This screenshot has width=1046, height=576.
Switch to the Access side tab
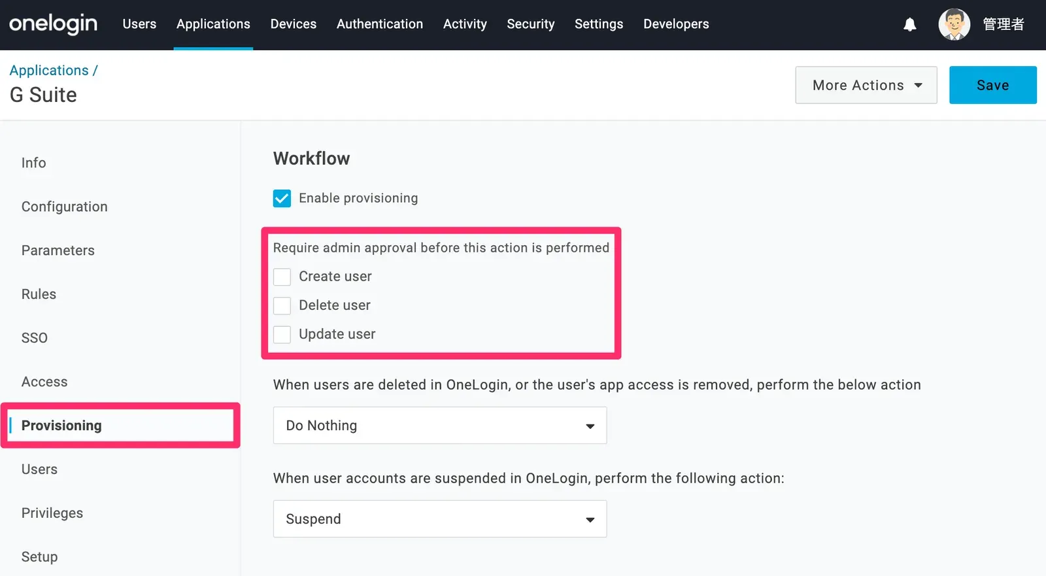(x=44, y=382)
